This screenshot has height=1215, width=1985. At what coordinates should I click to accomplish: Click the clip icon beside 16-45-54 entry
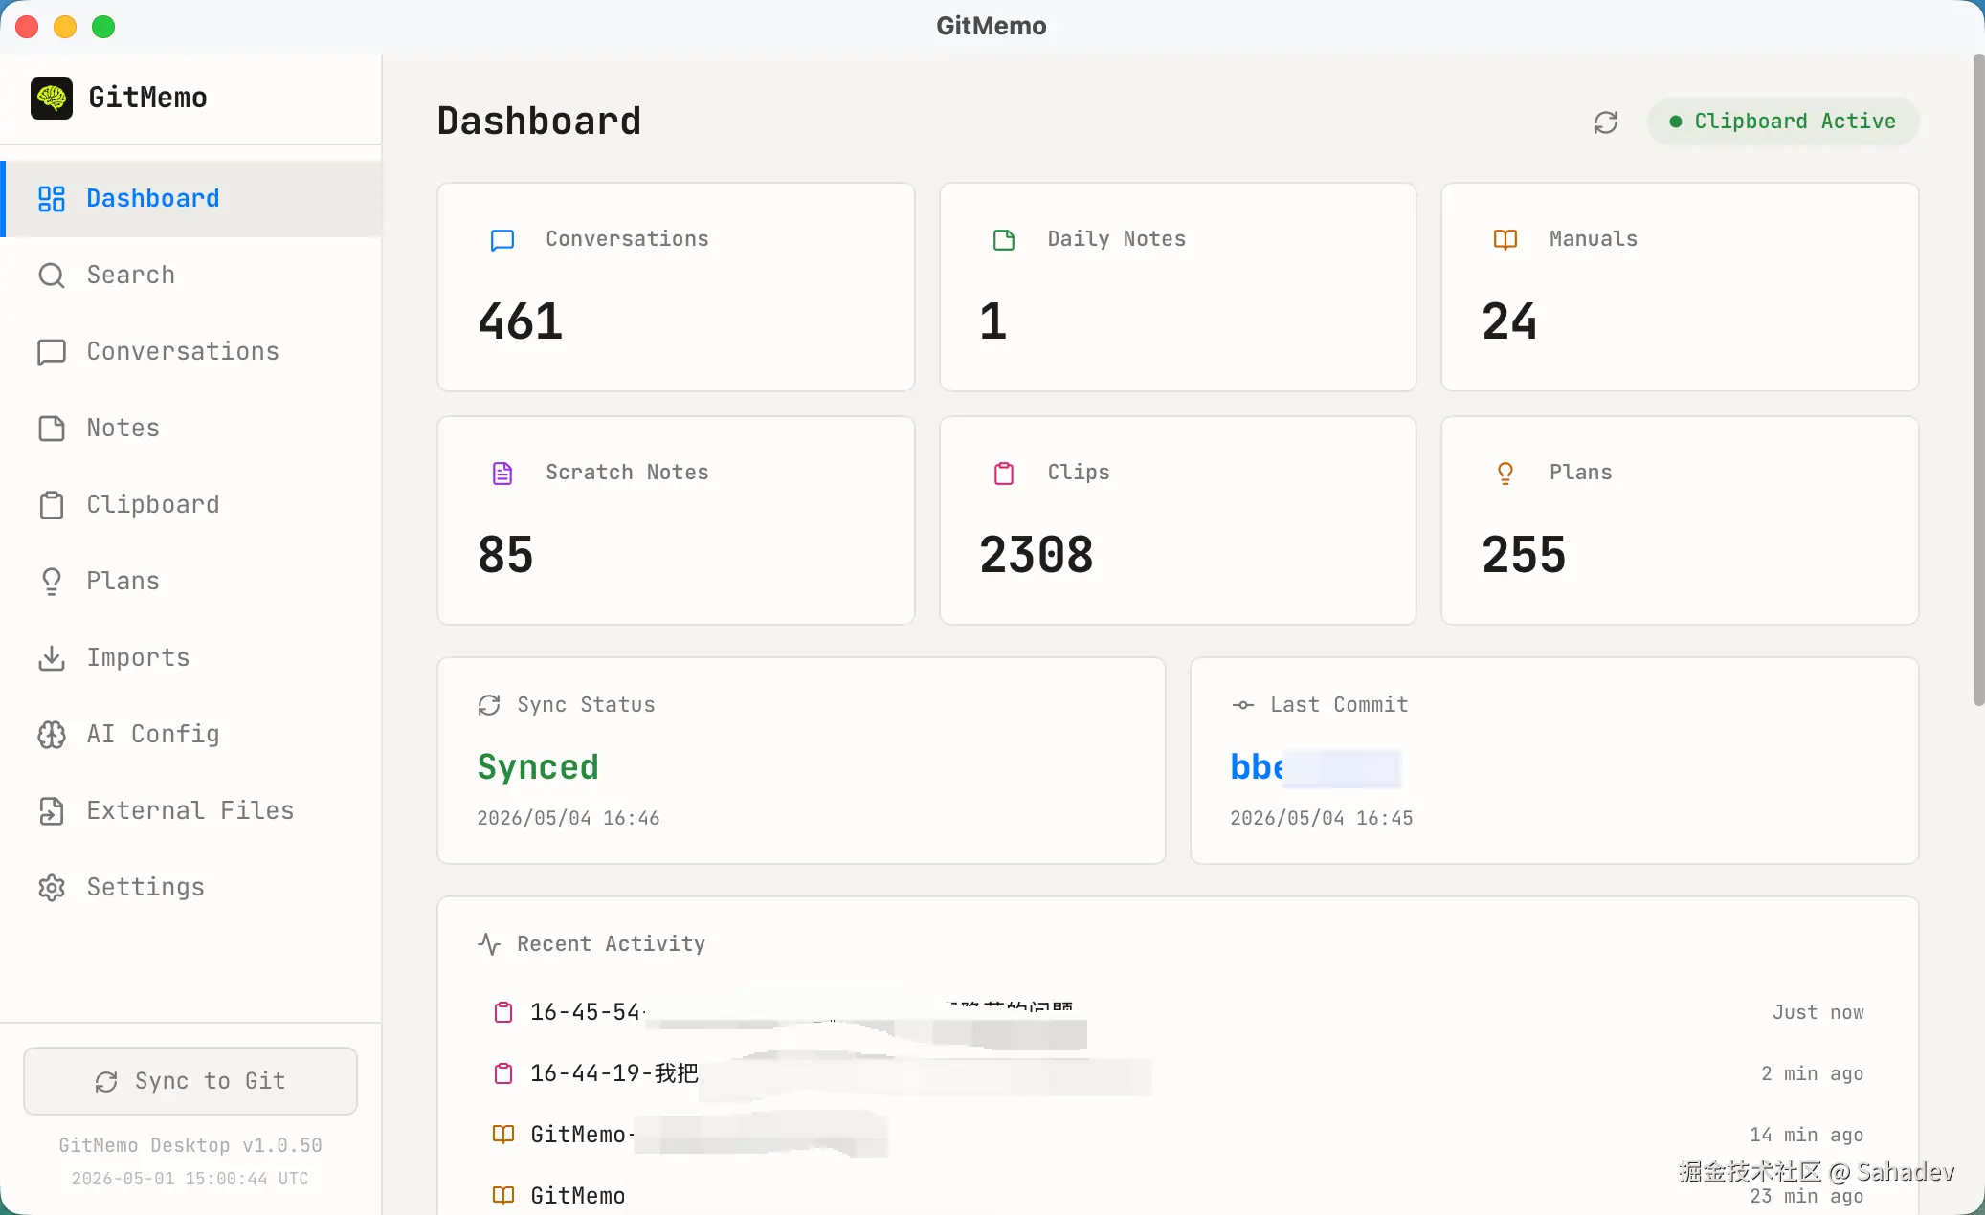[x=503, y=1012]
